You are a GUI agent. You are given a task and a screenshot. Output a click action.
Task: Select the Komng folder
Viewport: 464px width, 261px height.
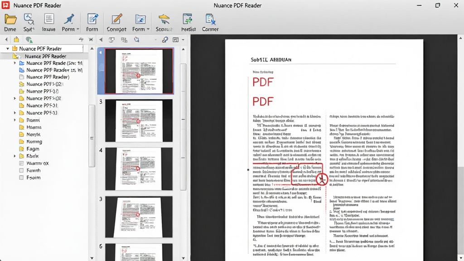point(30,142)
